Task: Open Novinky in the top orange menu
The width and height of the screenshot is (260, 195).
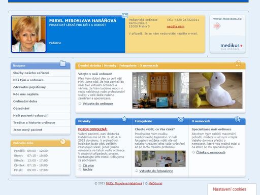Action: click(110, 66)
